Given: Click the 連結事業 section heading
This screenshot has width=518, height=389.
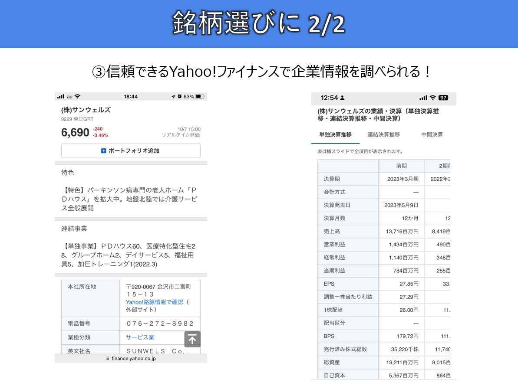Looking at the screenshot, I should (x=74, y=229).
